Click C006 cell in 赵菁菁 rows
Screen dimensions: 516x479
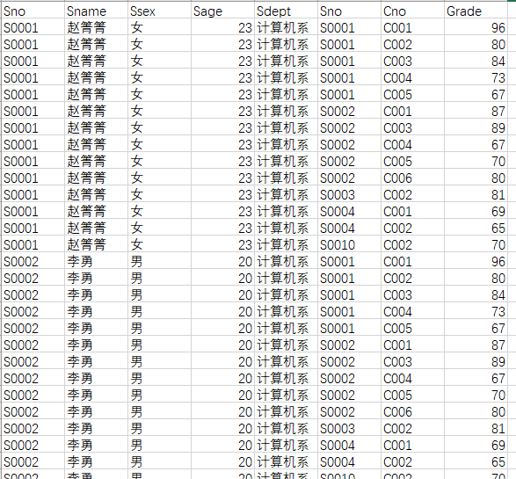click(x=412, y=178)
